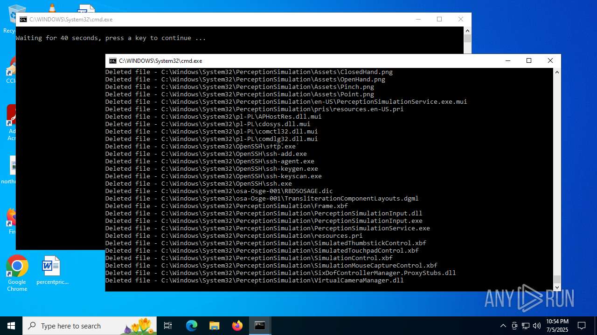Click the line deleting PerceptionSimulation\resources.pri
Screen dimensions: 597x335
click(234, 236)
